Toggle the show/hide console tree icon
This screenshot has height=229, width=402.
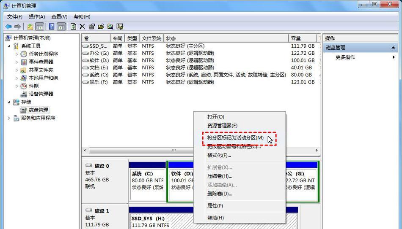[39, 27]
